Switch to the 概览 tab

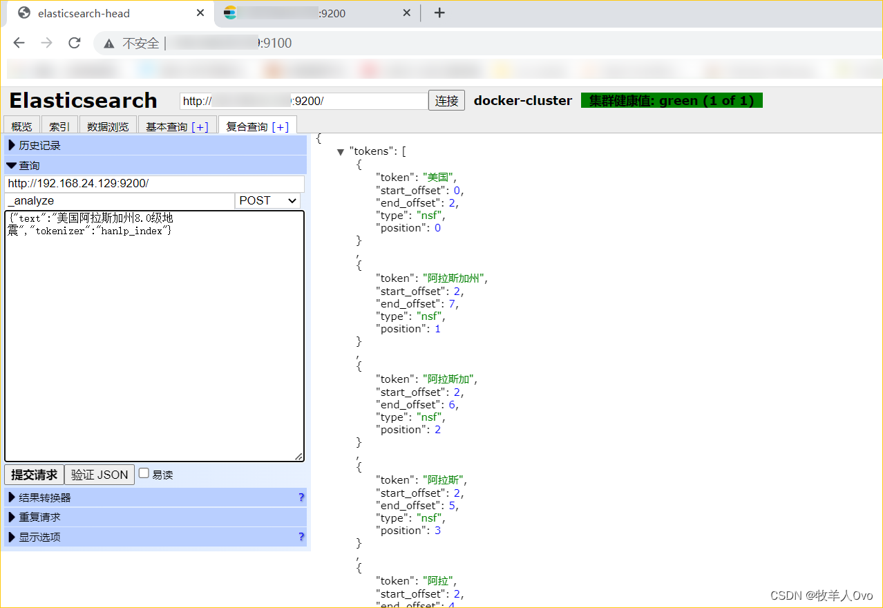21,126
